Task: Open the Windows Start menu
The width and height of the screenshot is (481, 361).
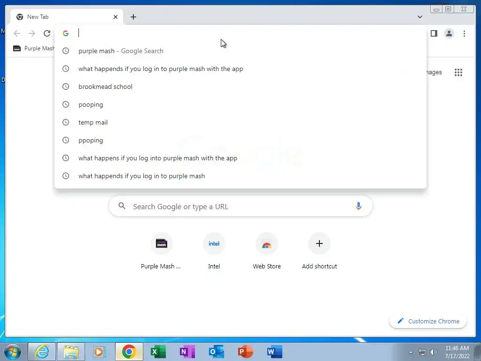Action: click(12, 352)
